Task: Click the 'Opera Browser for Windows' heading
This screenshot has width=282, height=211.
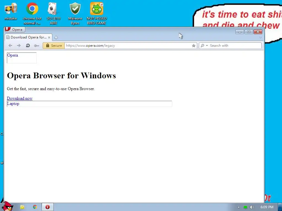Action: click(x=61, y=76)
